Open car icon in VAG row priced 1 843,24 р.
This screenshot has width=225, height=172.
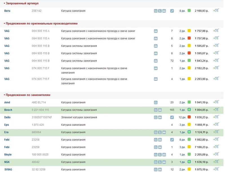(156, 61)
